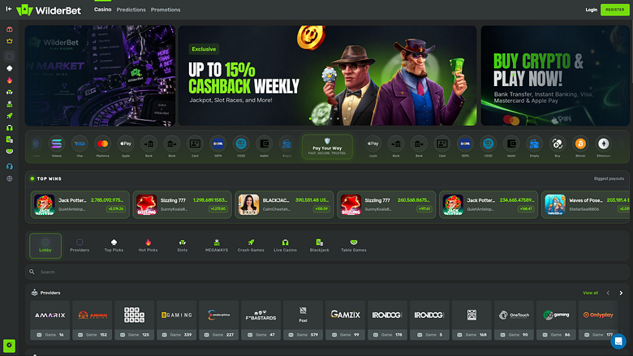Open Jack Potter win card showing 2,785,092.975
The height and width of the screenshot is (356, 633).
pos(80,204)
